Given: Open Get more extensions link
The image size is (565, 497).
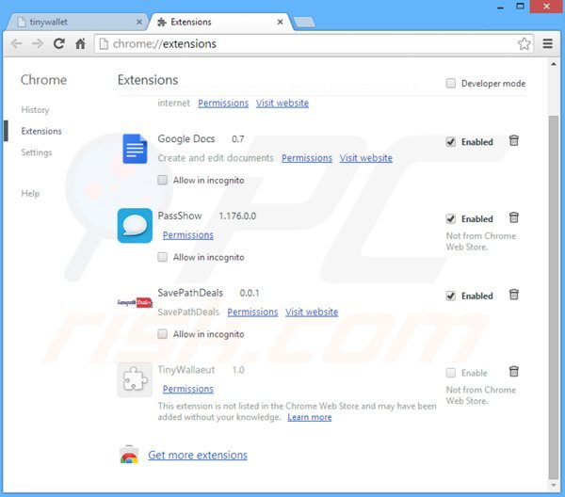Looking at the screenshot, I should coord(198,456).
